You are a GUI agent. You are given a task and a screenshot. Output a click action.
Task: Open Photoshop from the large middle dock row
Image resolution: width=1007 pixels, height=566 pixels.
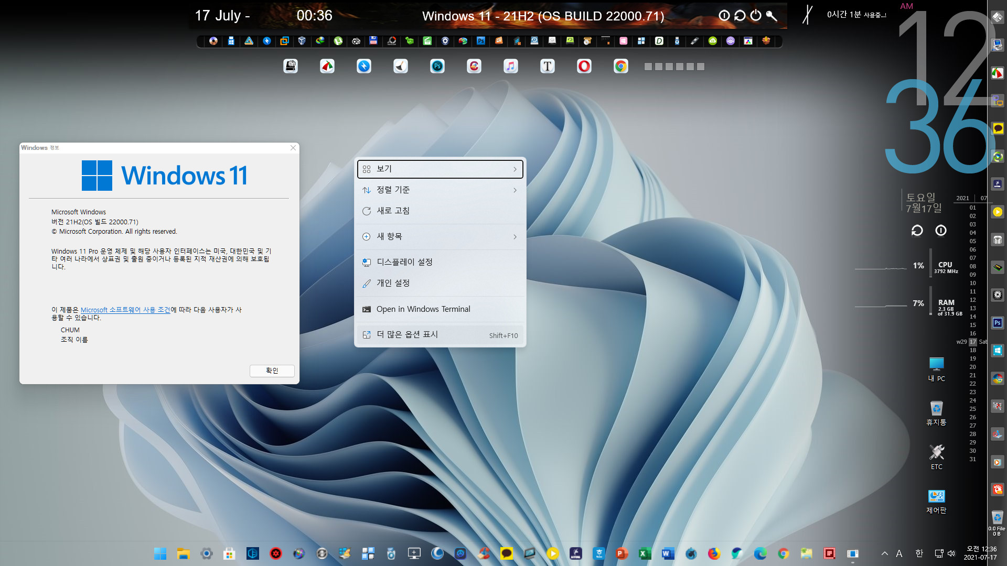tap(437, 66)
